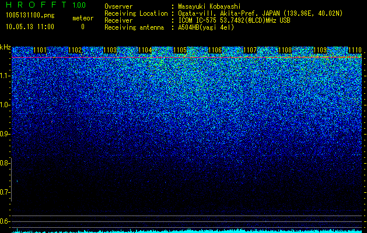Click the 1106 time marker
The width and height of the screenshot is (367, 233).
pos(215,50)
